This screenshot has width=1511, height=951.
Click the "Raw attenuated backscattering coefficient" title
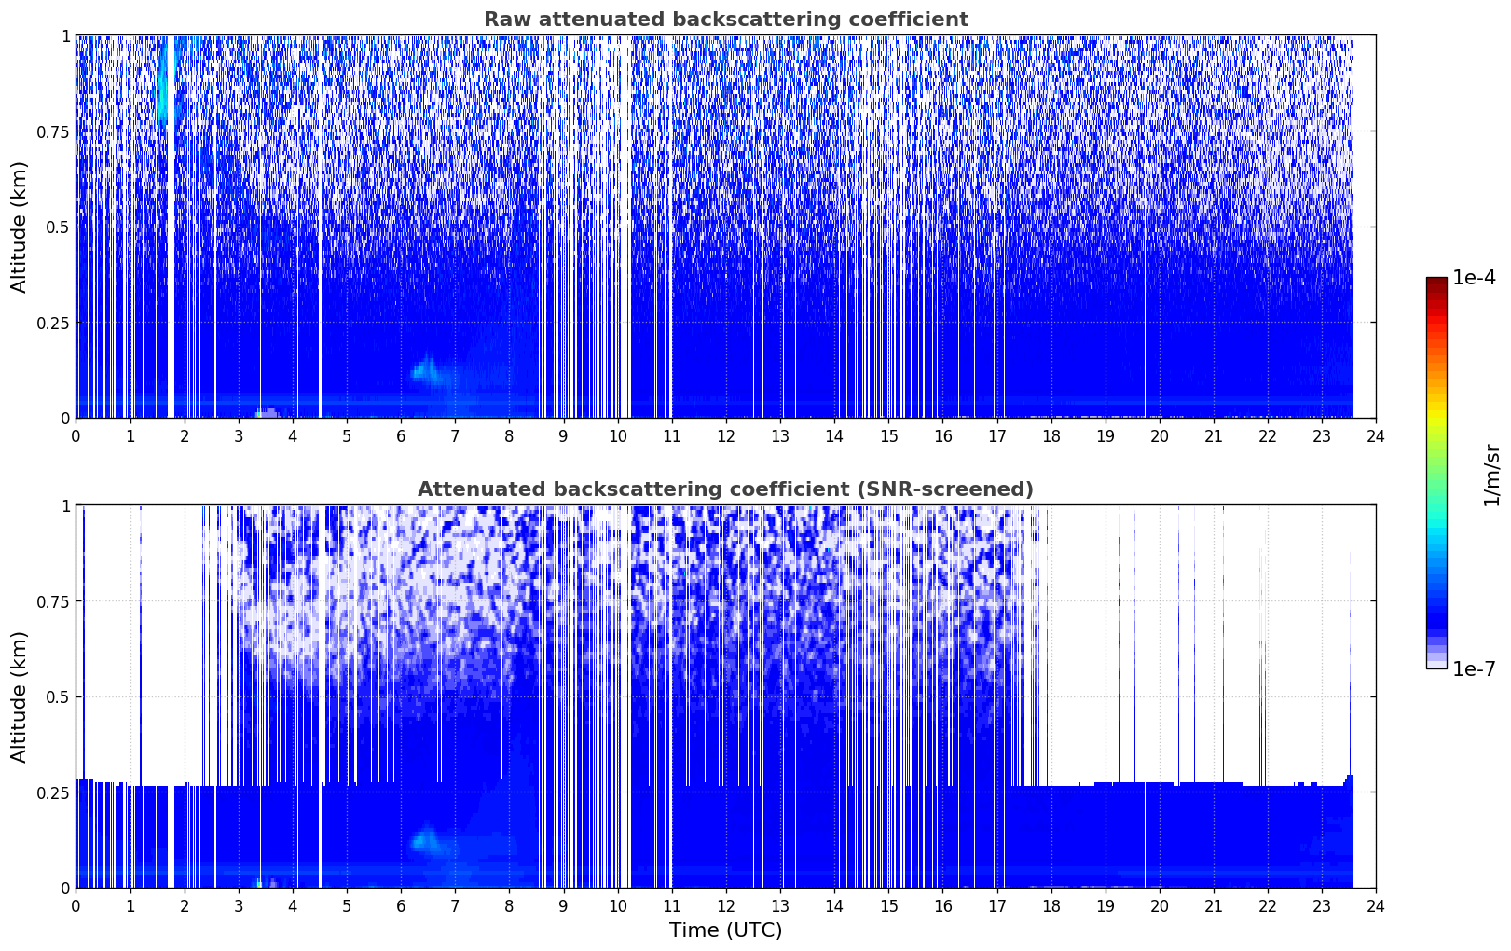pyautogui.click(x=725, y=20)
